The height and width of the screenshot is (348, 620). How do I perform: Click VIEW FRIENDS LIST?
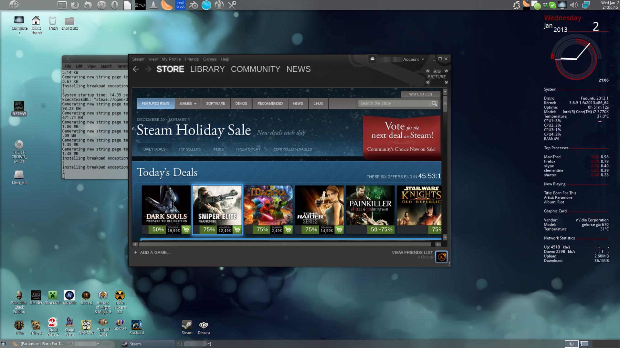tap(412, 253)
